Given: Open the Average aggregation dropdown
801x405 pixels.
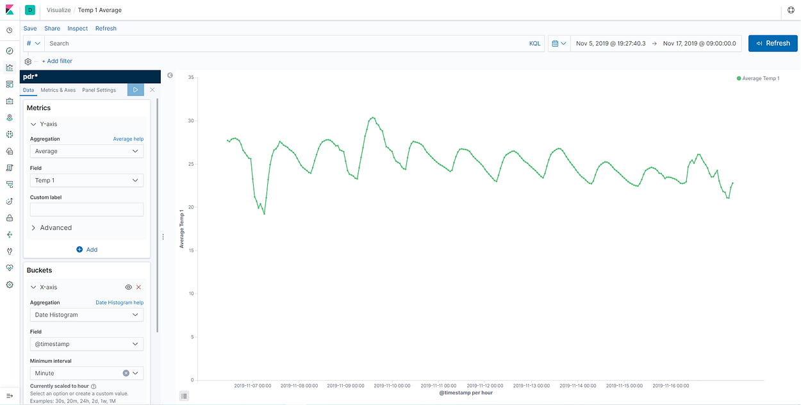Looking at the screenshot, I should (87, 151).
